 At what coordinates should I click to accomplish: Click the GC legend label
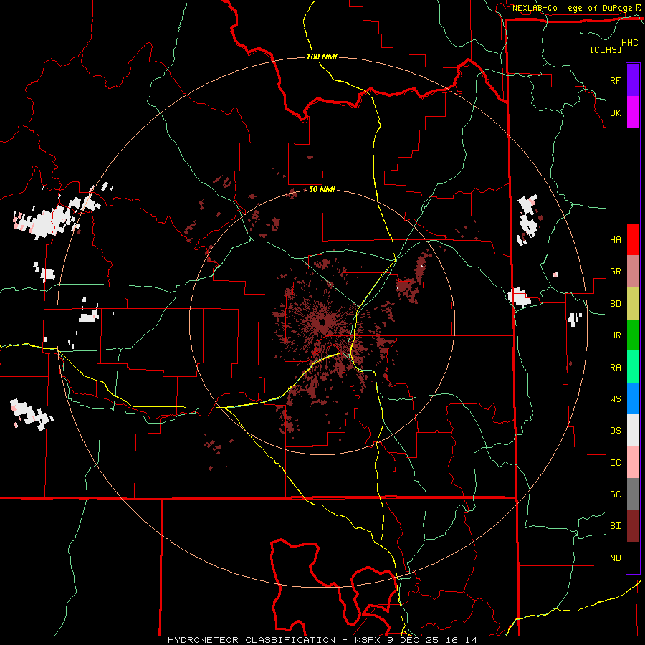coord(615,494)
